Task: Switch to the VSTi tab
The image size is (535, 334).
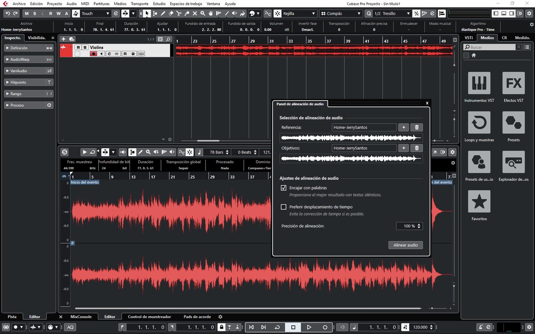Action: [x=469, y=38]
